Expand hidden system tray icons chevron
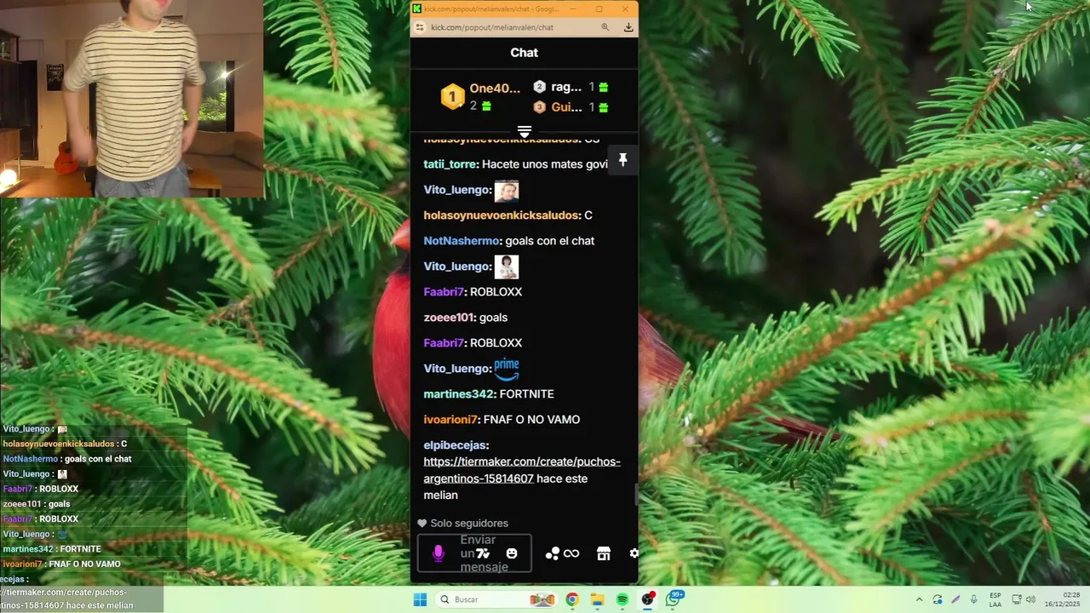 pos(919,599)
